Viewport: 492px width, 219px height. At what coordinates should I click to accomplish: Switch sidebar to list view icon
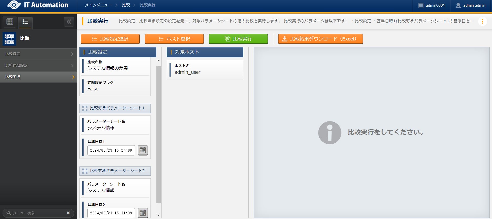[25, 22]
